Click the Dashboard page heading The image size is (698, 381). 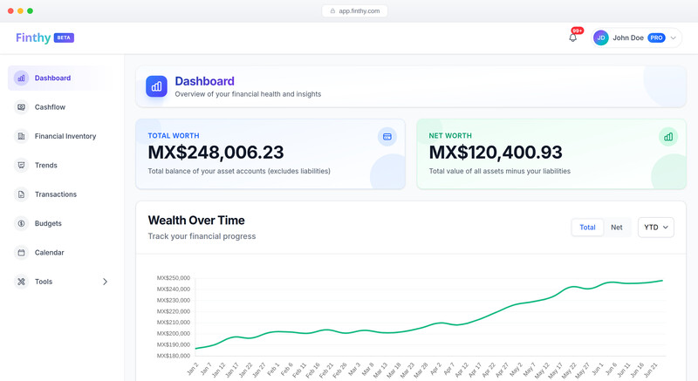click(x=204, y=81)
